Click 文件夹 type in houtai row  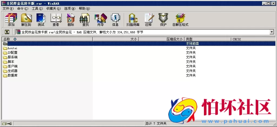[191, 48]
